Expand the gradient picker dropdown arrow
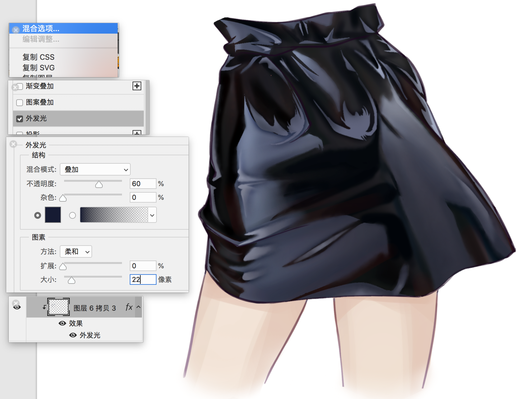Viewport: 524px width, 399px height. [x=152, y=215]
